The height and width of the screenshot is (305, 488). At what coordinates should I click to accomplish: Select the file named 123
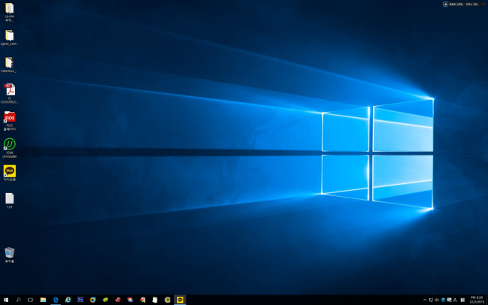10,199
